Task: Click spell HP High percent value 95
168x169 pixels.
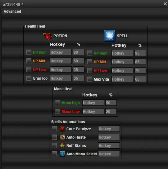Action: point(140,53)
